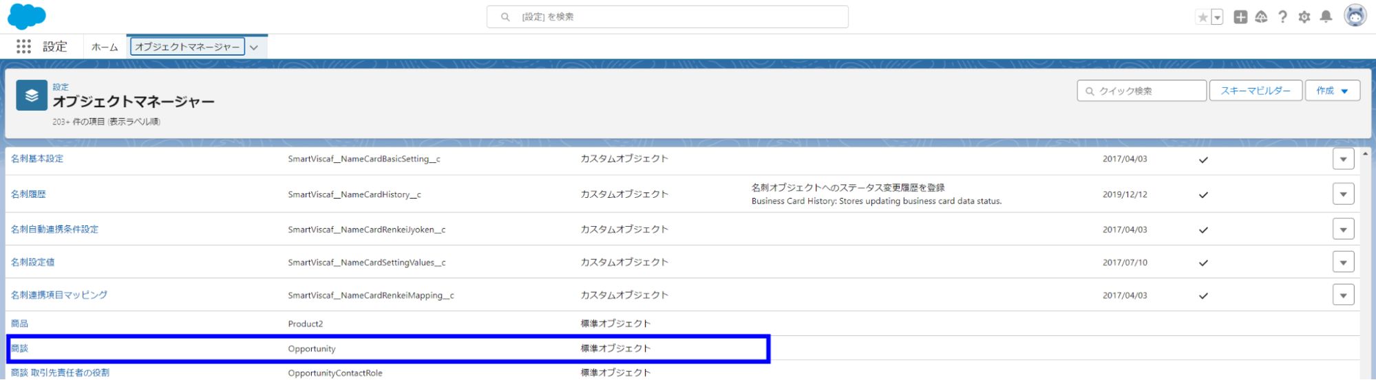Open the Trailhead guidance icon

tap(1261, 17)
